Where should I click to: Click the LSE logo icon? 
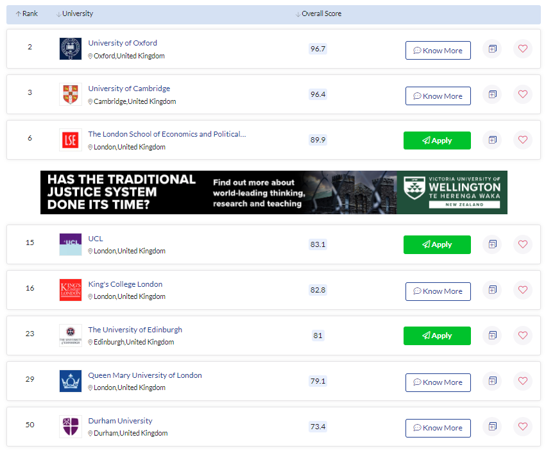click(71, 140)
